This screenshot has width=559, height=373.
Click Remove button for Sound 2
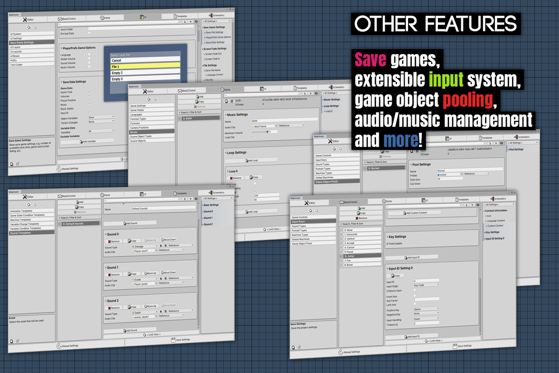click(115, 307)
